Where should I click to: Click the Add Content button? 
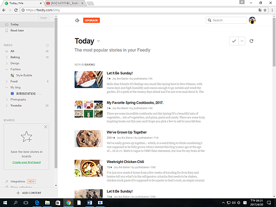pos(29,193)
